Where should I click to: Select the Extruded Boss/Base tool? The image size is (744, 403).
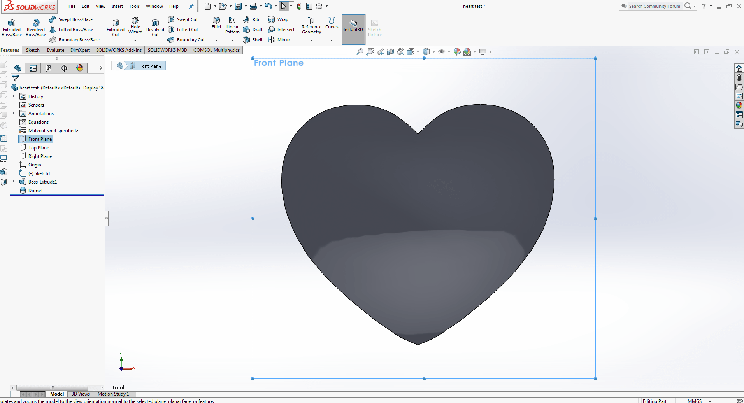coord(12,28)
